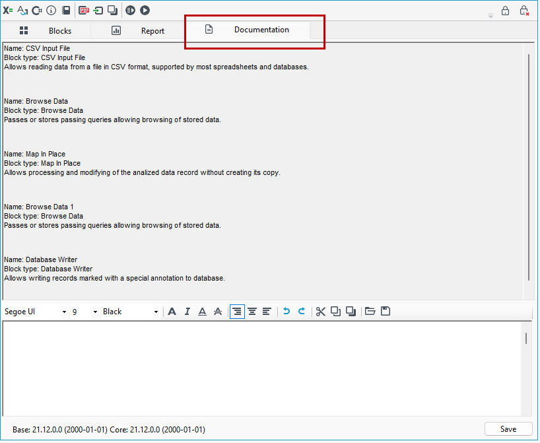Open a file using the editor folder icon

pos(370,312)
